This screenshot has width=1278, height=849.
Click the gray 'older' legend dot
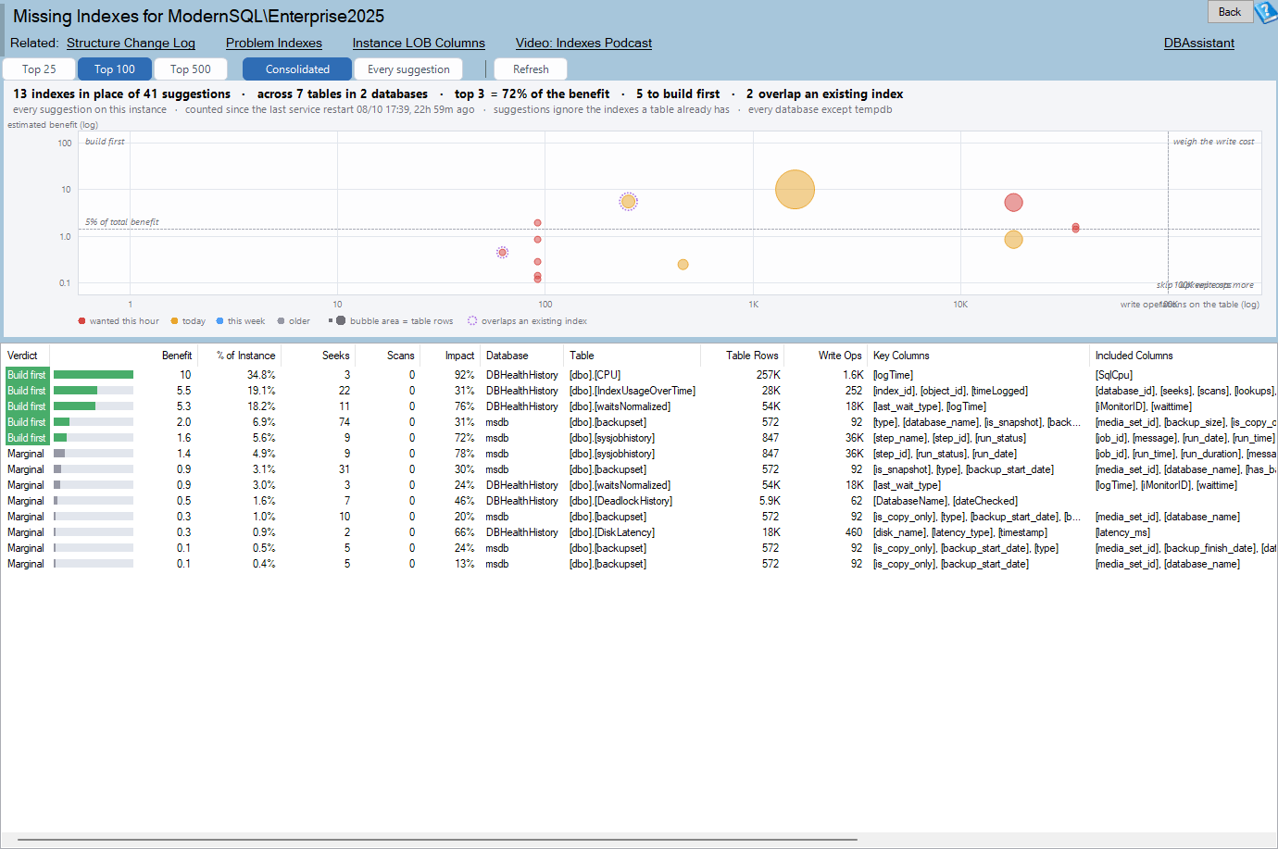(x=281, y=321)
